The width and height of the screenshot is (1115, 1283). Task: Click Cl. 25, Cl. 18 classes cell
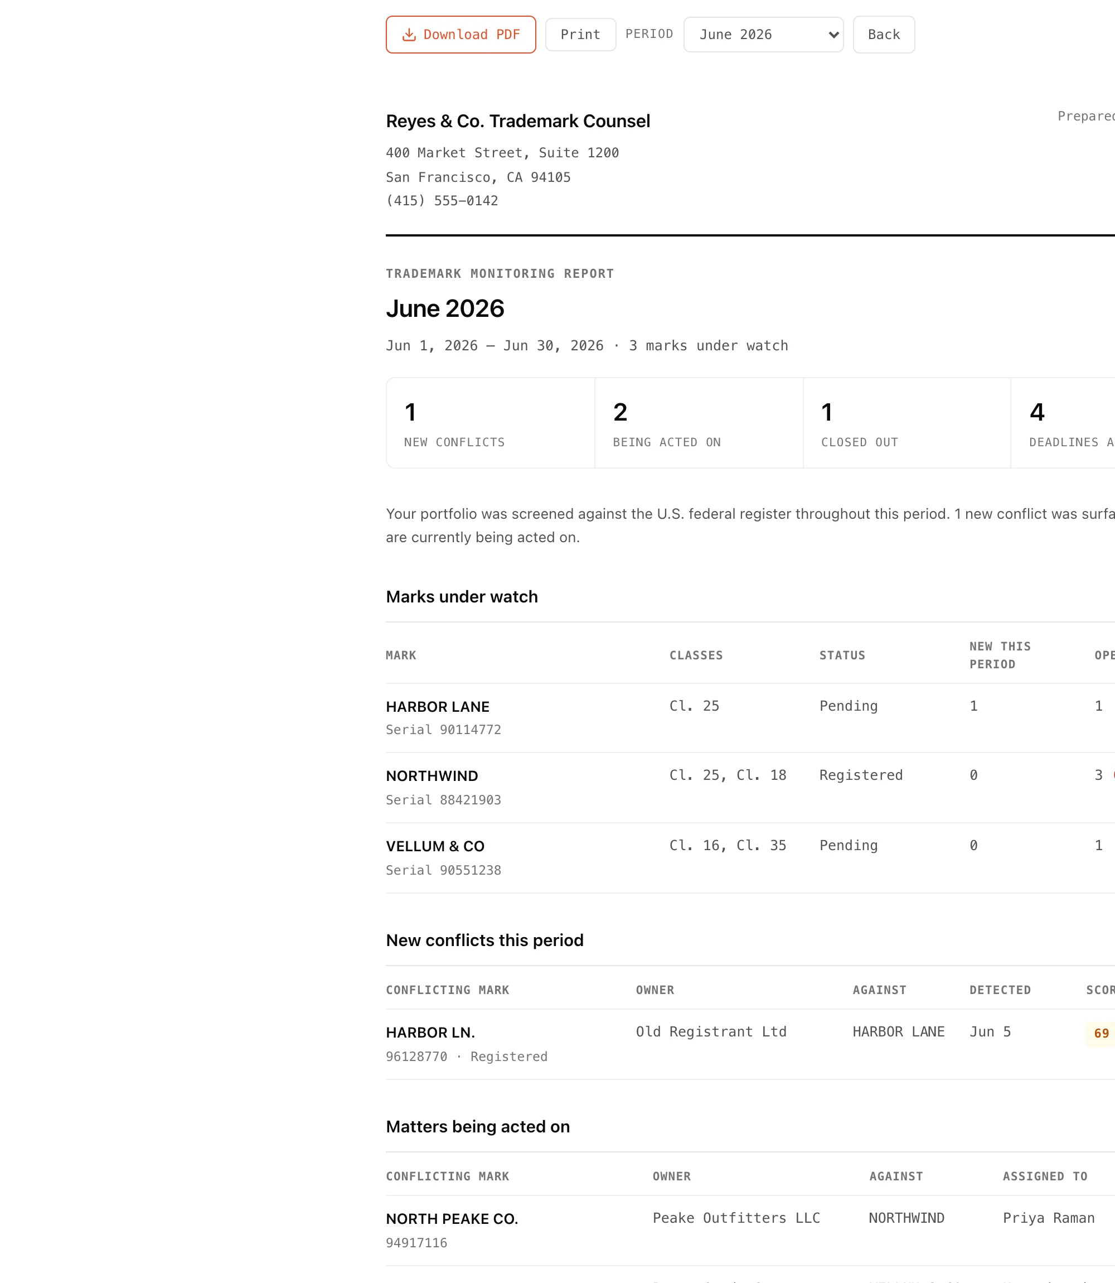(x=728, y=775)
